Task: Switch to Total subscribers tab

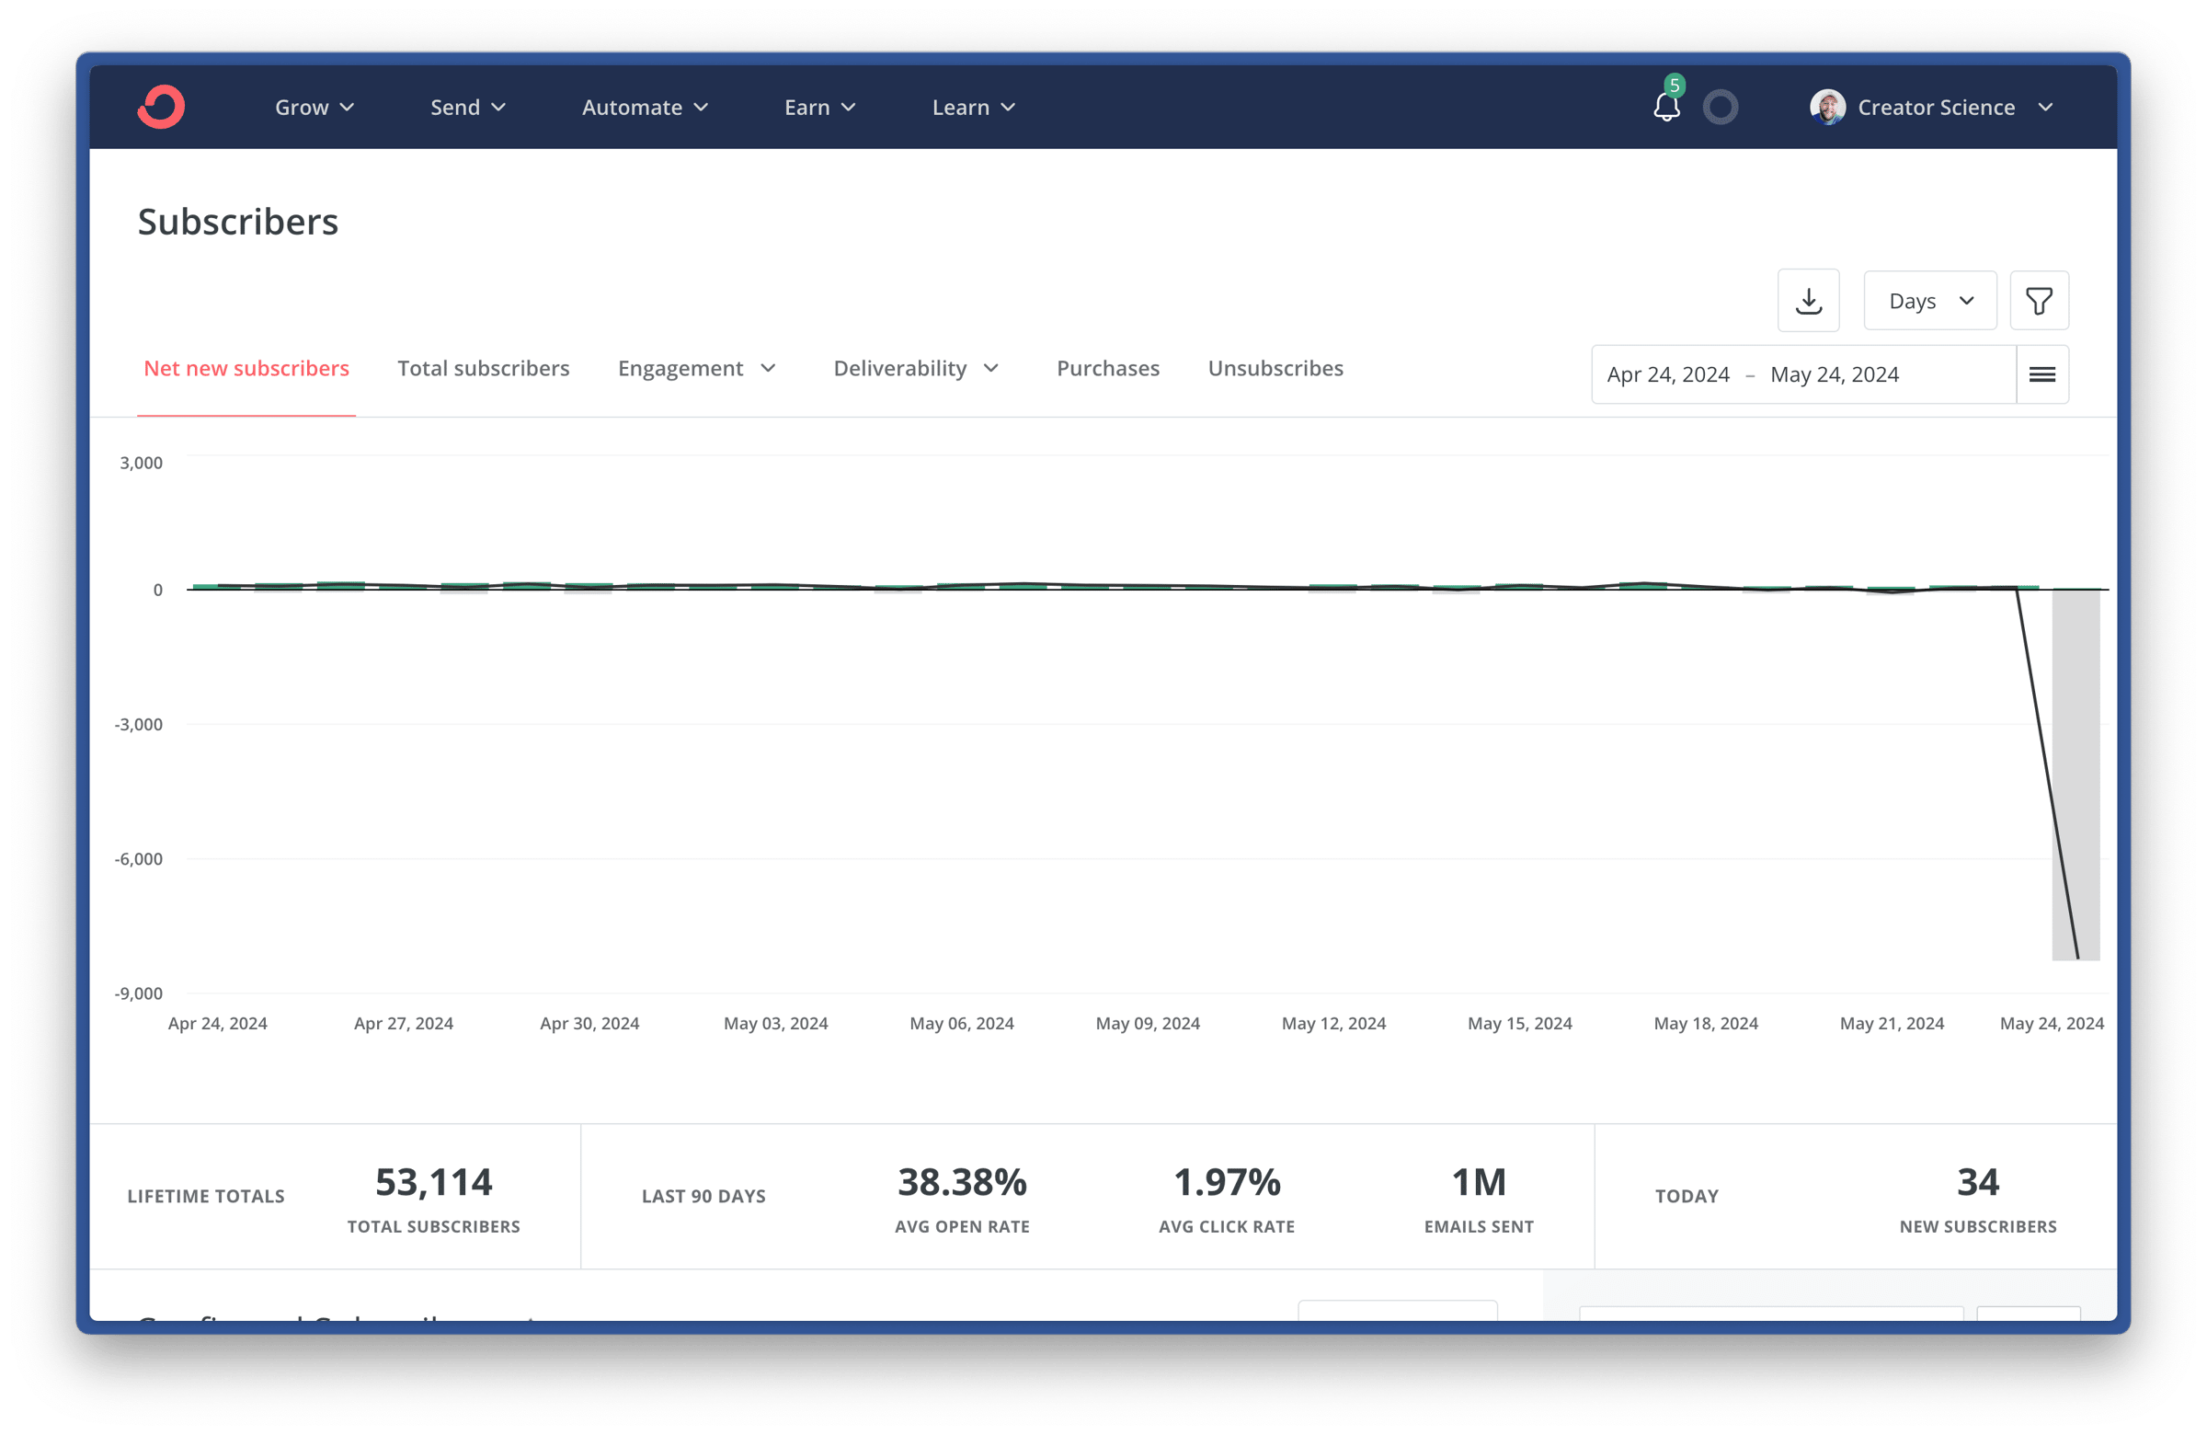Action: [x=483, y=368]
